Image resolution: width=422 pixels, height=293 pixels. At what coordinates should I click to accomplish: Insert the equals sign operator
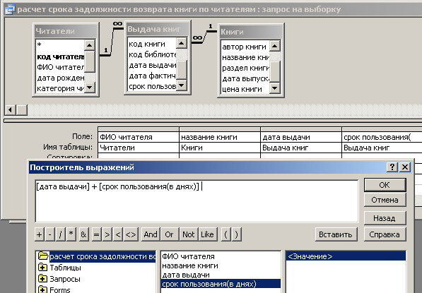96,234
